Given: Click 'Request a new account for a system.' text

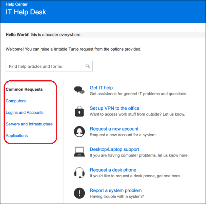Looking at the screenshot, I should click(123, 135).
